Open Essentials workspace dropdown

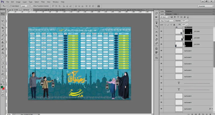tap(206, 6)
